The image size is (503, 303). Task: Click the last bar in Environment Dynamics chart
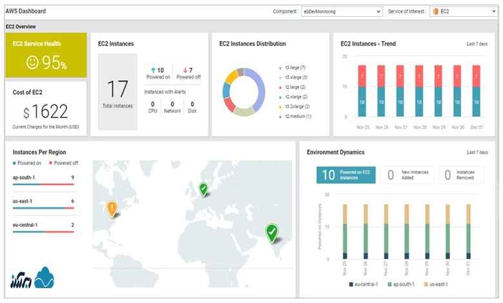tap(468, 231)
